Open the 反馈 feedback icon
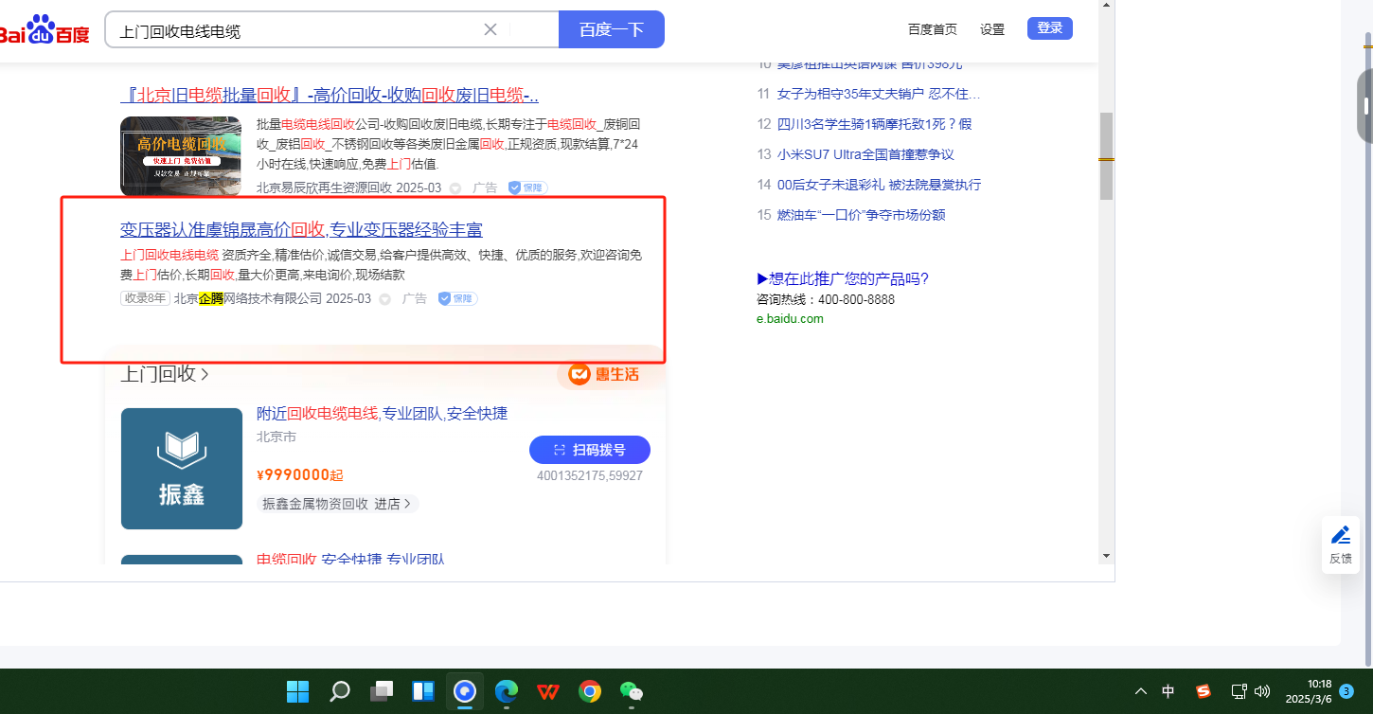1373x714 pixels. coord(1340,544)
